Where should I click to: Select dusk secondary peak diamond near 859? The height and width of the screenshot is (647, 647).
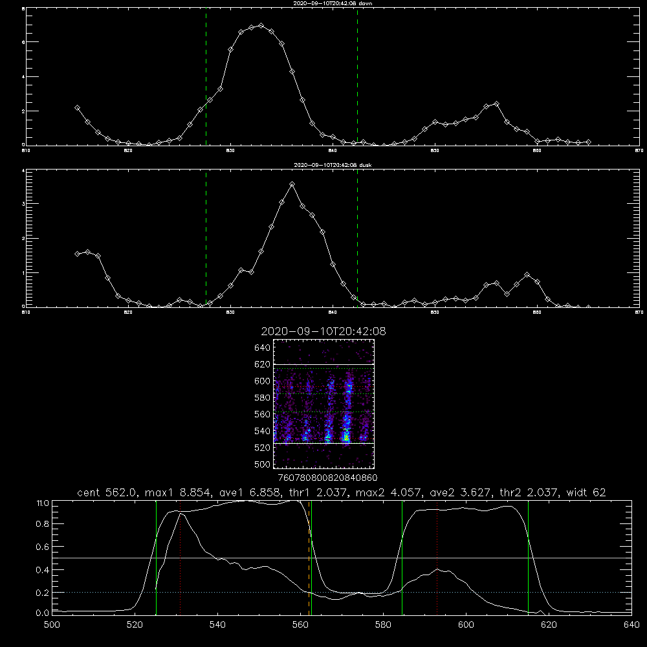click(527, 275)
